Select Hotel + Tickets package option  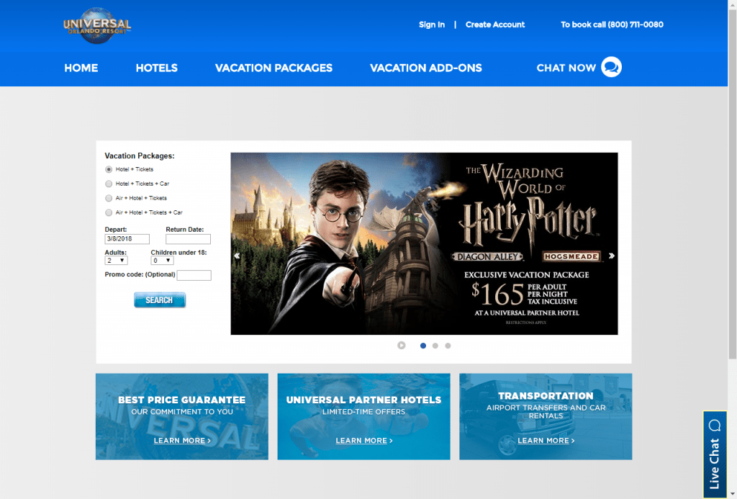point(109,169)
